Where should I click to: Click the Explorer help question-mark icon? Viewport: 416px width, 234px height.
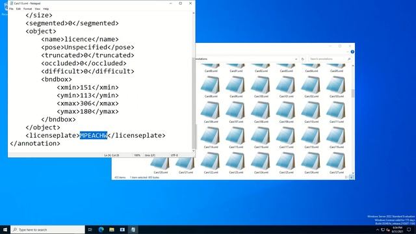(x=352, y=52)
